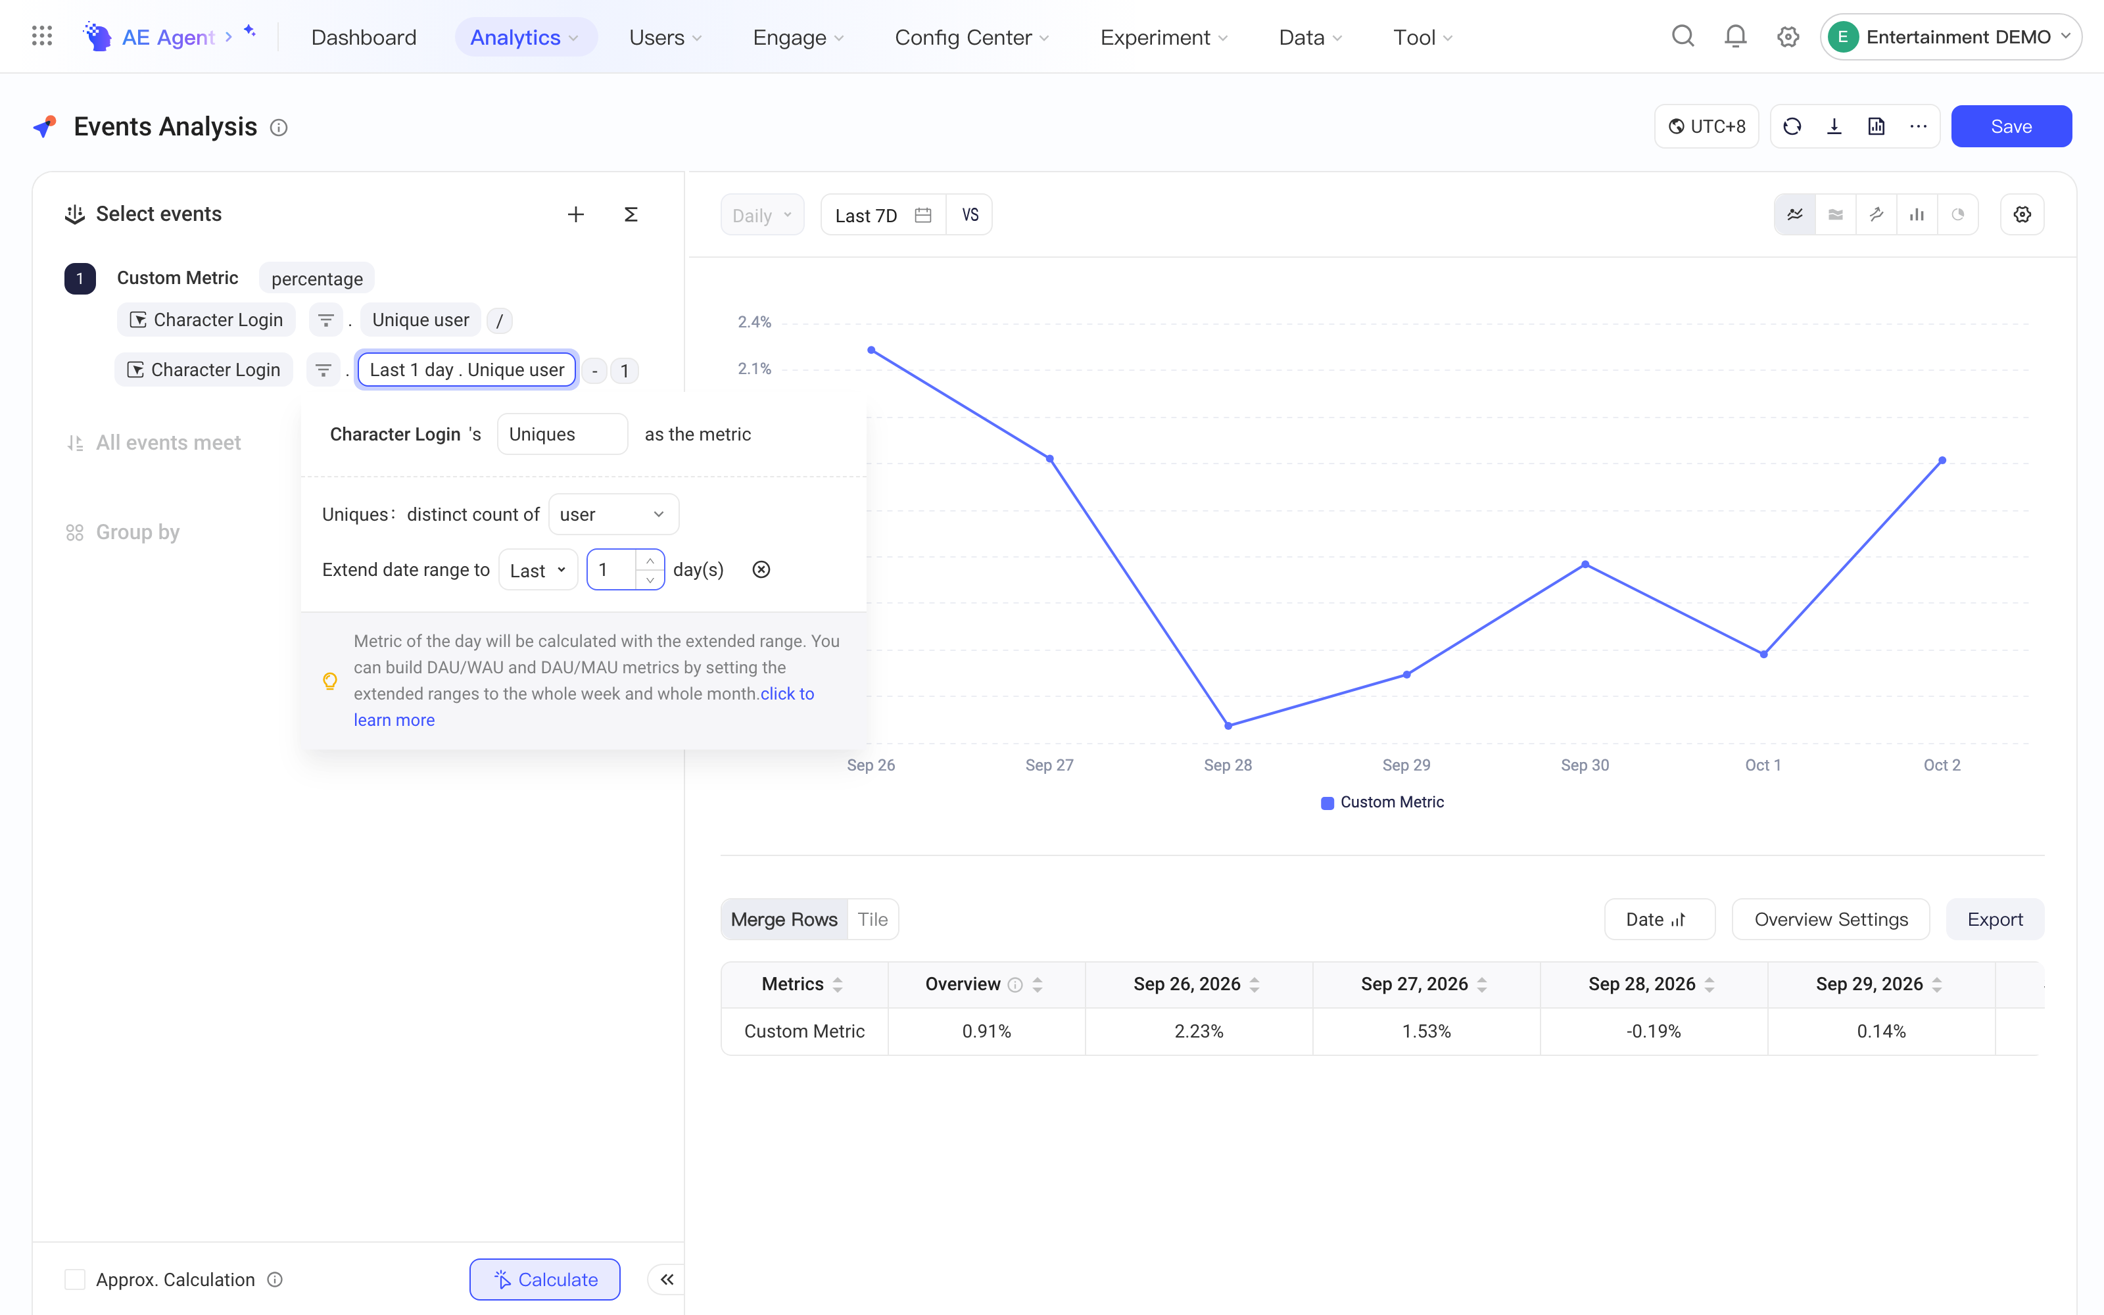Switch to the bar chart view
Image resolution: width=2104 pixels, height=1315 pixels.
(1916, 215)
